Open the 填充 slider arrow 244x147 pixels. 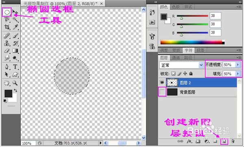coord(238,74)
